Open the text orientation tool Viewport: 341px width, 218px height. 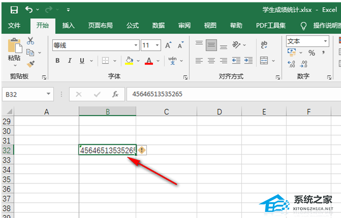coord(236,45)
